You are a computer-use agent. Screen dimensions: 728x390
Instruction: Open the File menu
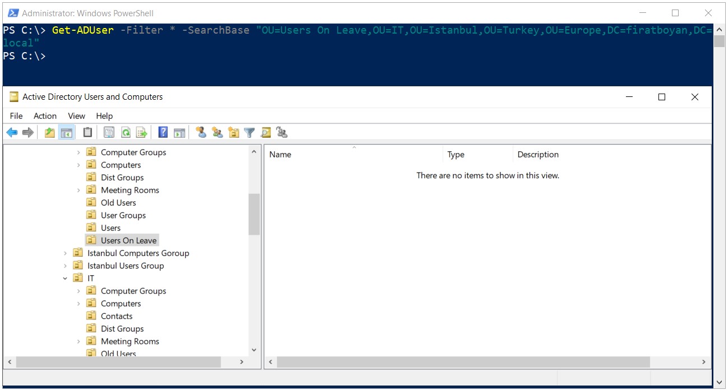click(16, 116)
